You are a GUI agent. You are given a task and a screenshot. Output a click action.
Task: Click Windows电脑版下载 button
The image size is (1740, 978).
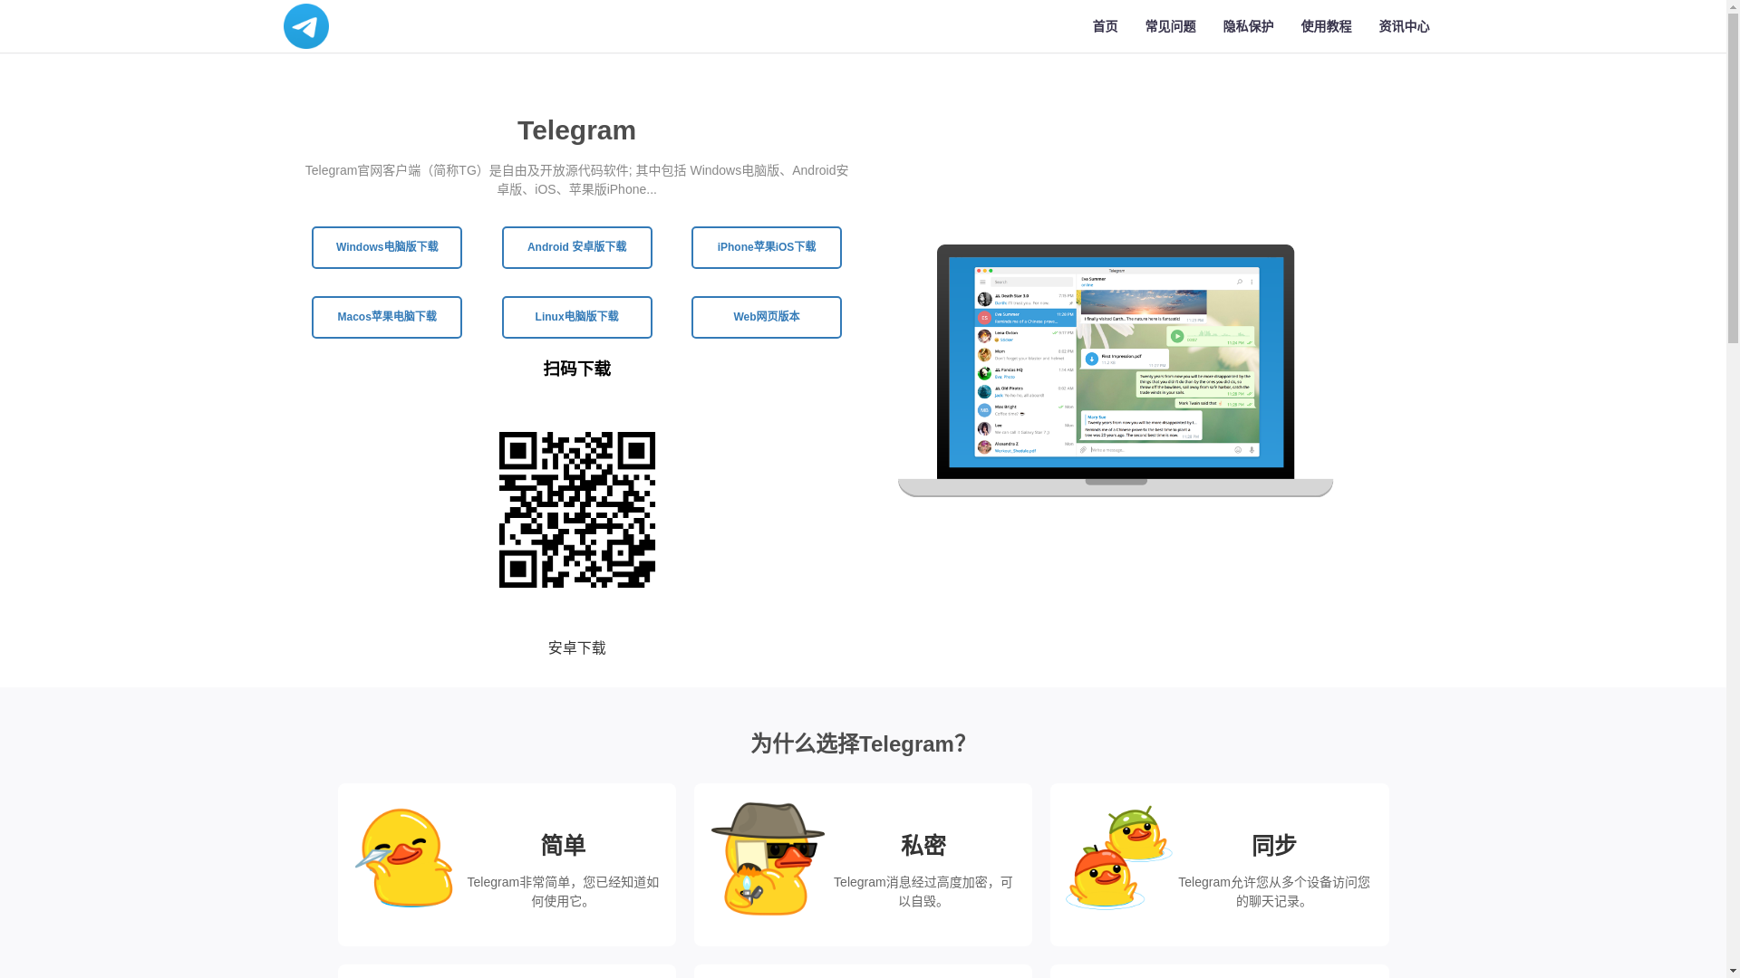[387, 247]
